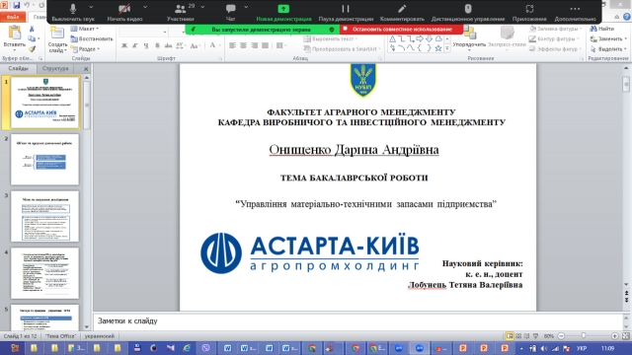Image resolution: width=632 pixels, height=355 pixels.
Task: Open Zoom More options
Action: pyautogui.click(x=575, y=12)
